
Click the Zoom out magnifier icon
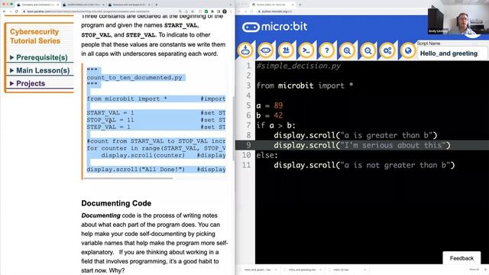[368, 50]
